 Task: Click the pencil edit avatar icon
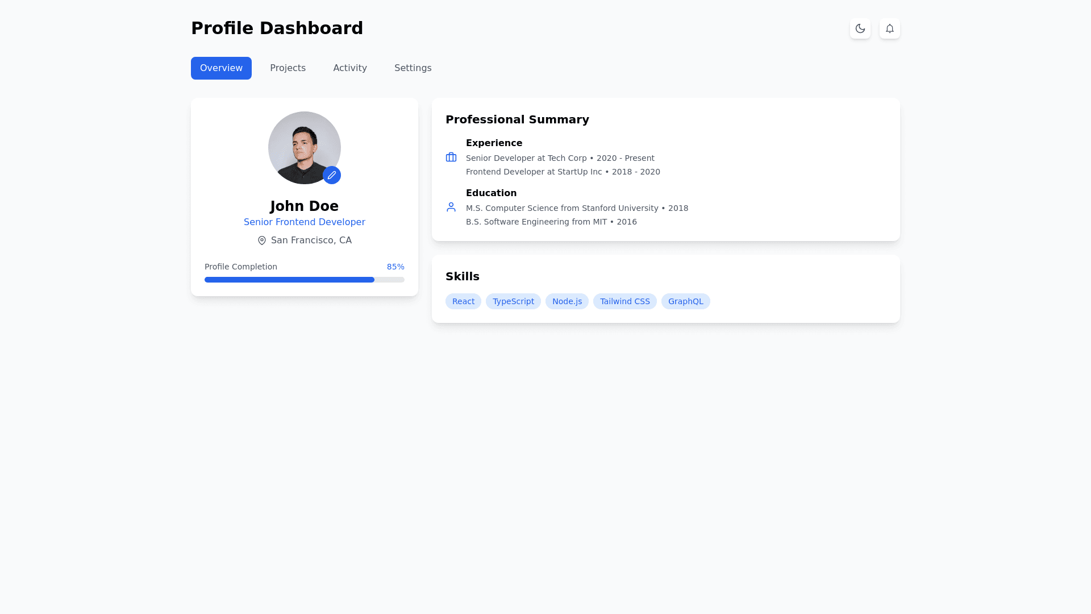click(x=332, y=175)
